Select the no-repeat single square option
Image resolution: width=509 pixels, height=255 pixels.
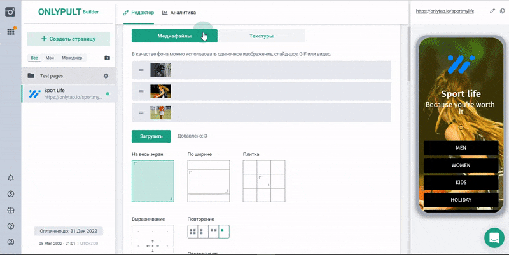click(224, 232)
